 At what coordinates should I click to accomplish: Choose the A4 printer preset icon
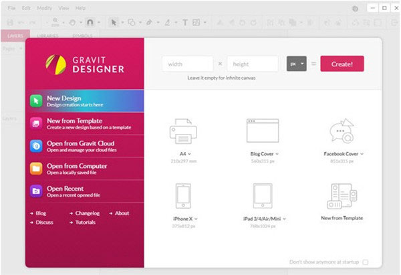tap(183, 131)
